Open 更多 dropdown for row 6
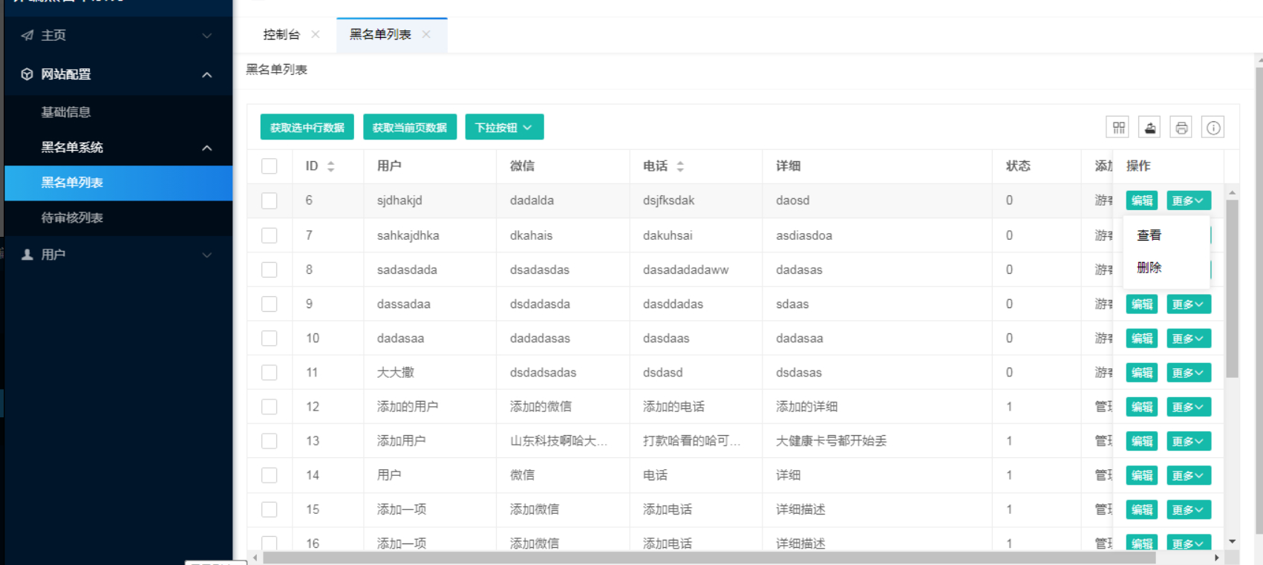Viewport: 1263px width, 565px height. point(1189,200)
